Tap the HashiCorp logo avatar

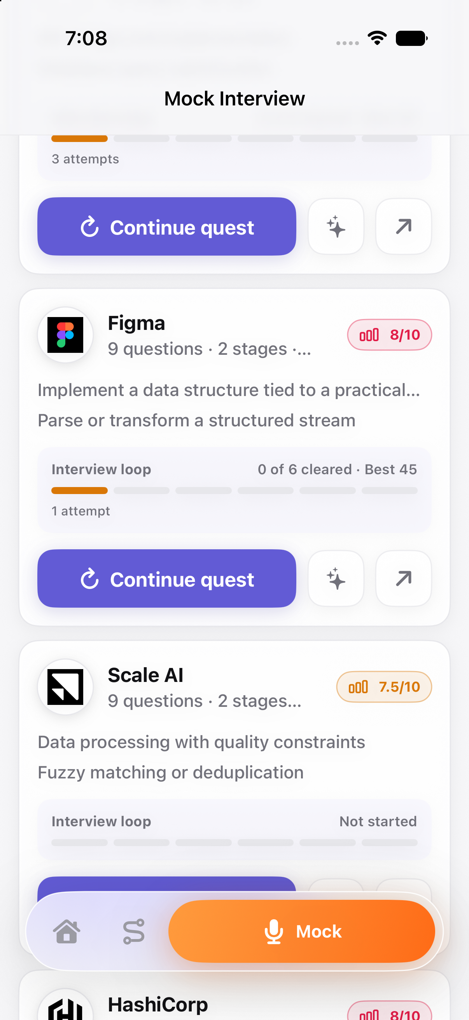(65, 1006)
